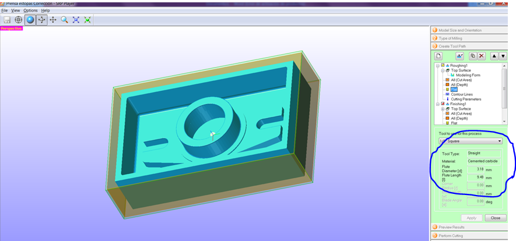Screen dimensions: 516x241
Task: Click the Contour Lines blue icon
Action: pos(447,94)
